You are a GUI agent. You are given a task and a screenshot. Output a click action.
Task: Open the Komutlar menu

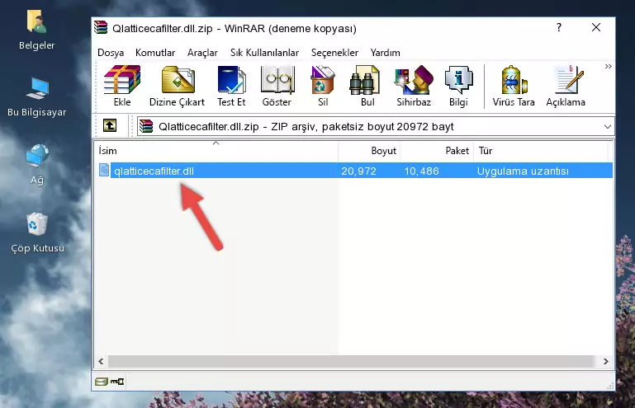(x=155, y=53)
